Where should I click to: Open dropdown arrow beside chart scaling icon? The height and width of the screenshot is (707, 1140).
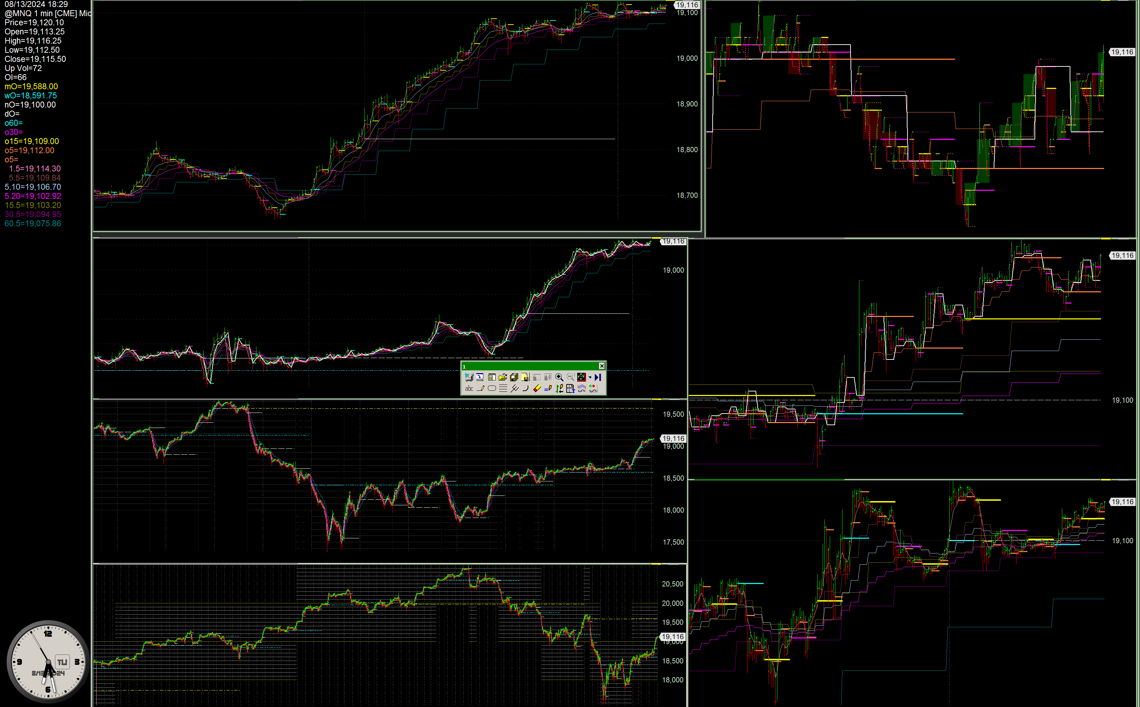coord(590,377)
